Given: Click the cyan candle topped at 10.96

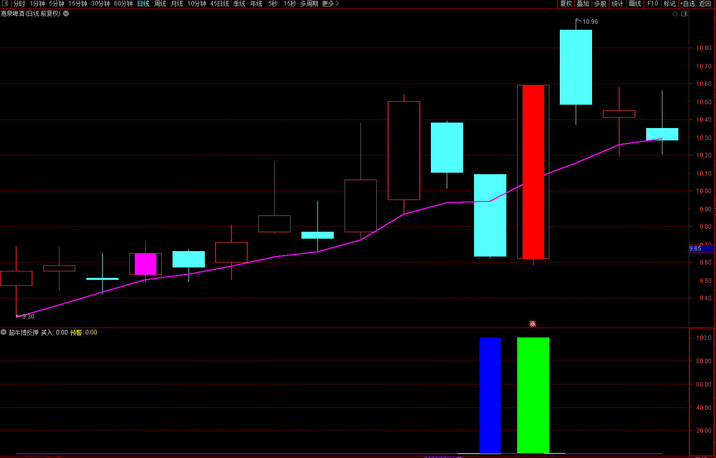Looking at the screenshot, I should pos(576,67).
